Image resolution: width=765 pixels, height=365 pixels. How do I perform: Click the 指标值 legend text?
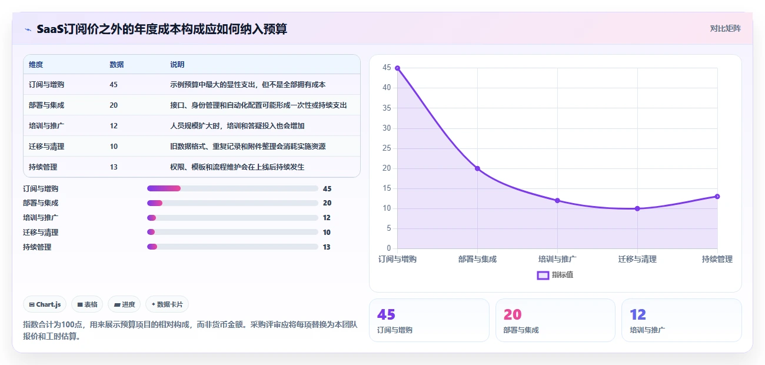(x=563, y=275)
